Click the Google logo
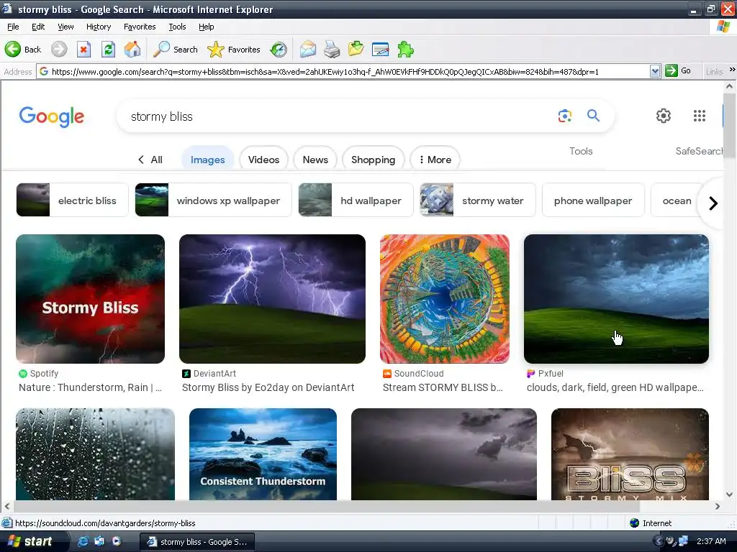This screenshot has width=737, height=552. [x=52, y=116]
